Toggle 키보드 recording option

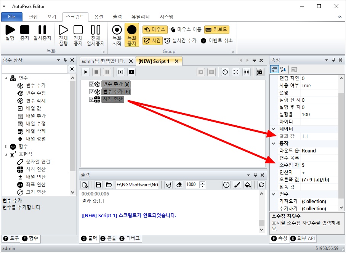point(217,29)
